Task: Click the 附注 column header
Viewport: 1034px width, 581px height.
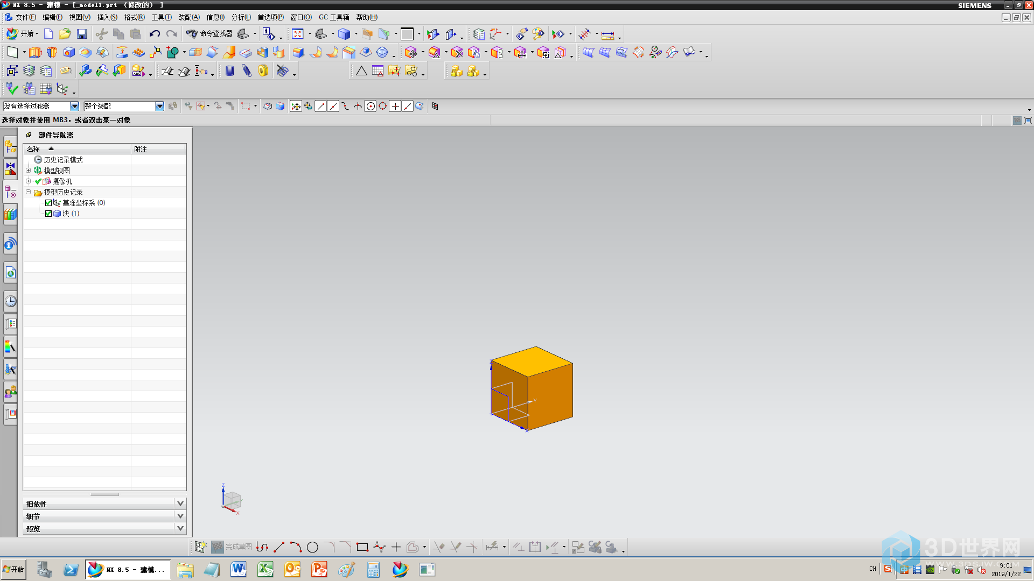Action: (159, 149)
